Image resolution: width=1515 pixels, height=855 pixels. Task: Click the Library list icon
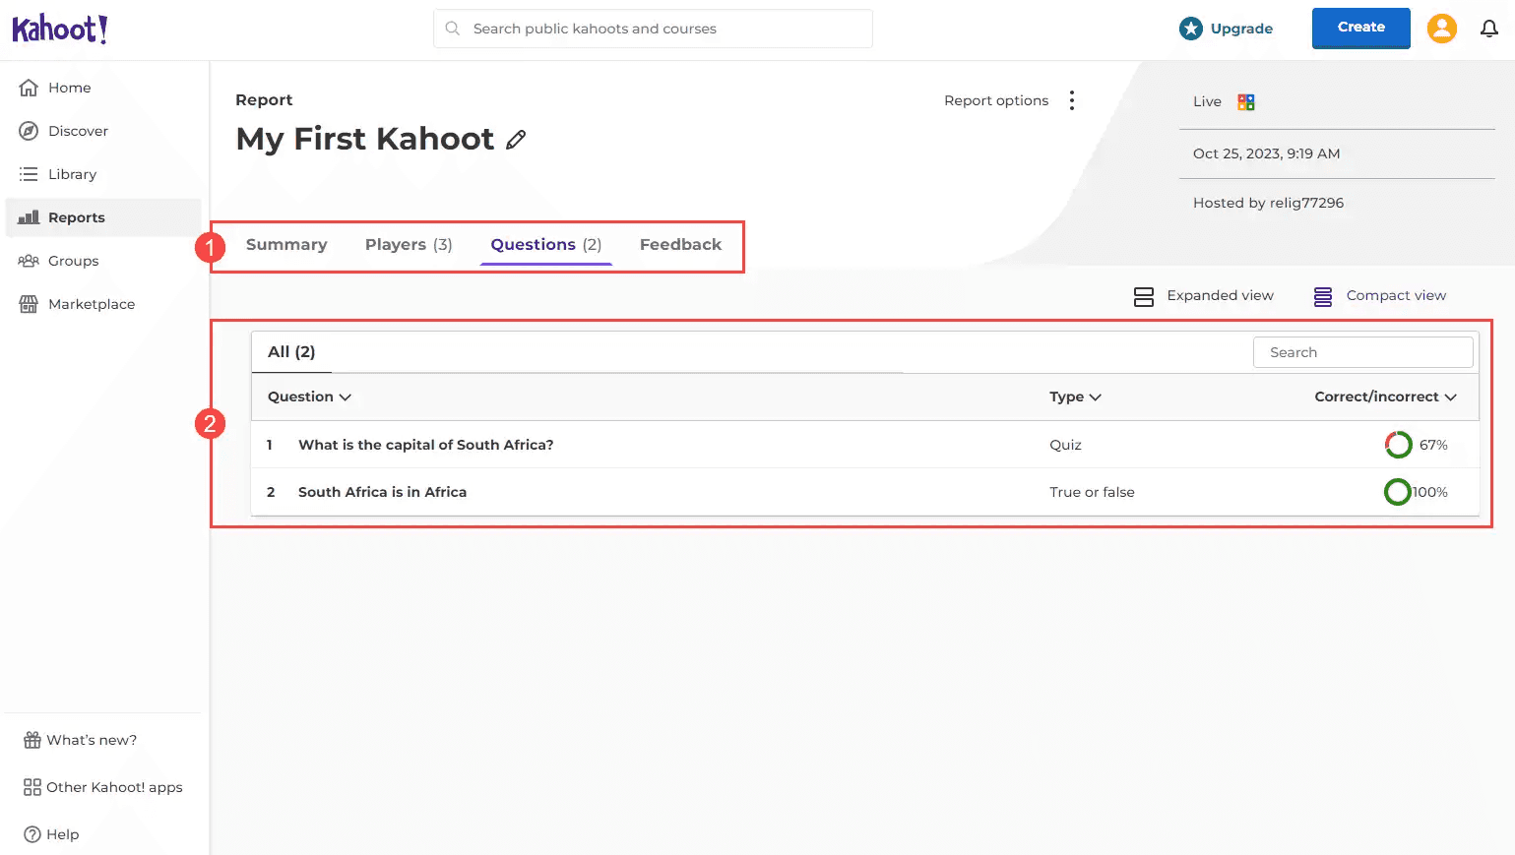point(29,174)
